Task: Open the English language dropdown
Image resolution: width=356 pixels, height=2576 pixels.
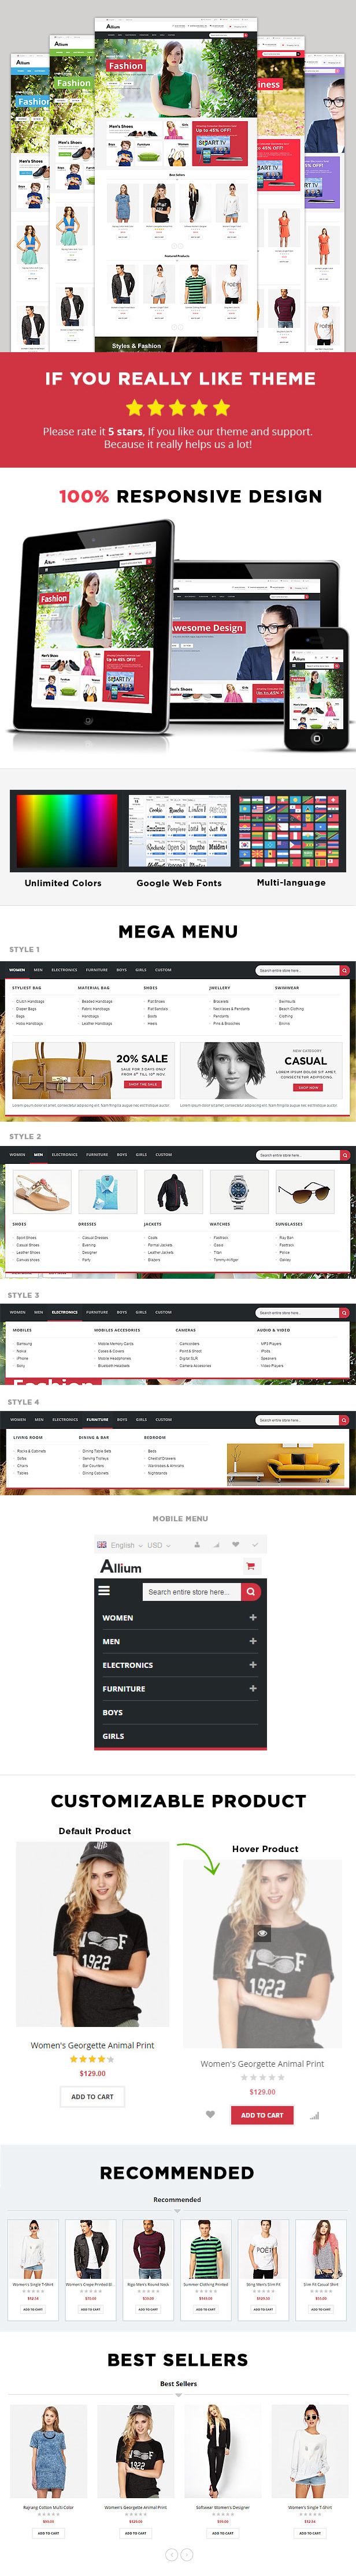Action: (120, 1545)
